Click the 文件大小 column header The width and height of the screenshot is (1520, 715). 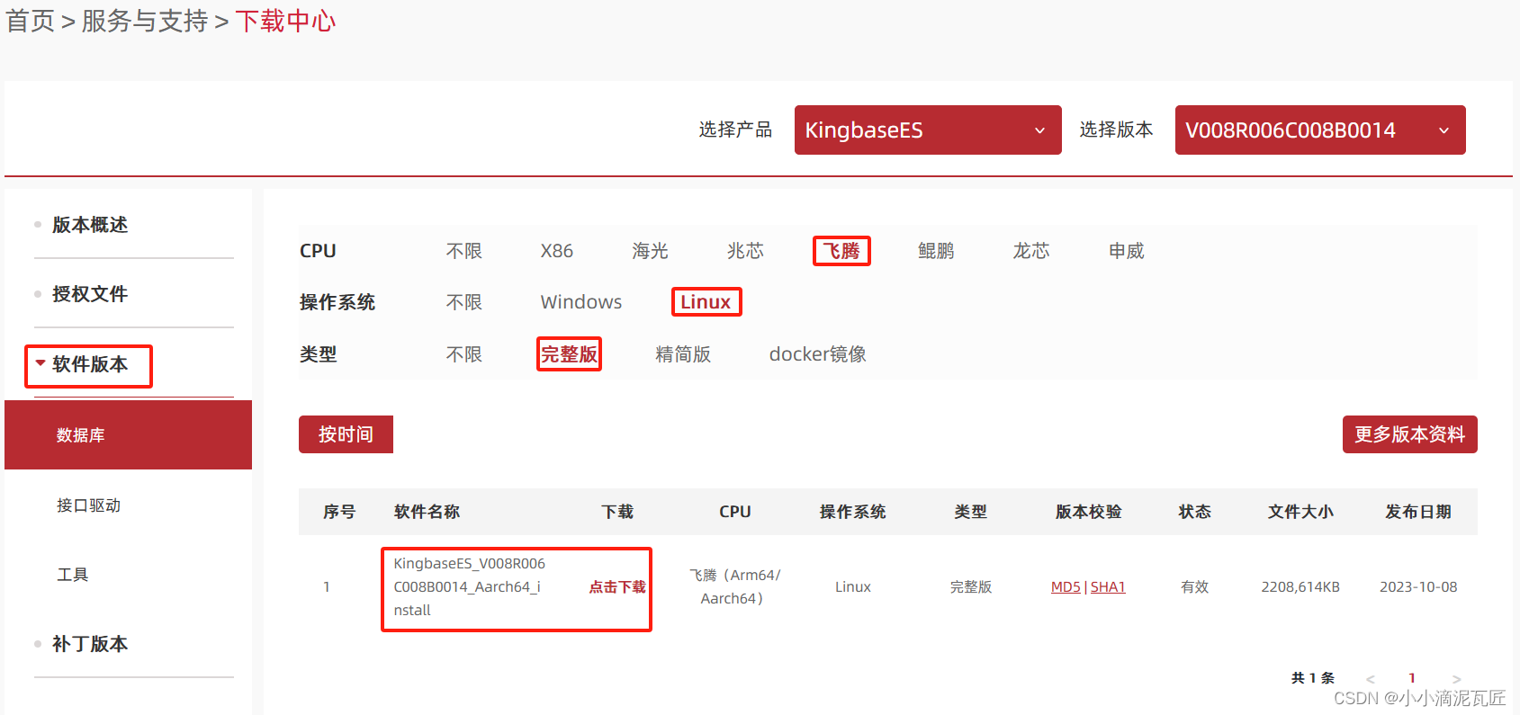coord(1300,512)
